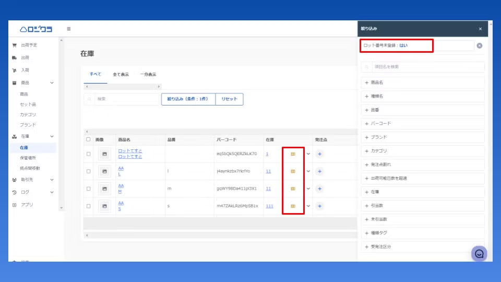501x282 pixels.
Task: Click the lot icon in the ロットてすと row
Action: pyautogui.click(x=293, y=154)
